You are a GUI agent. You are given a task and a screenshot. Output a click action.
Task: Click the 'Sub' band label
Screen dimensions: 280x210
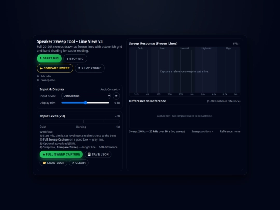(141, 48)
